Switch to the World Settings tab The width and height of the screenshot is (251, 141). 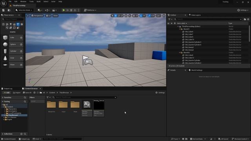pyautogui.click(x=195, y=70)
